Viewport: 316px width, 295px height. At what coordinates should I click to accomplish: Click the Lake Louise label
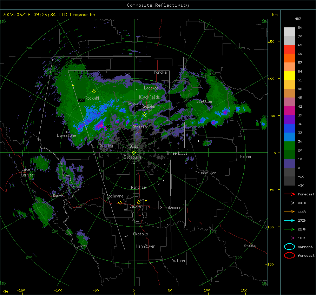27,172
